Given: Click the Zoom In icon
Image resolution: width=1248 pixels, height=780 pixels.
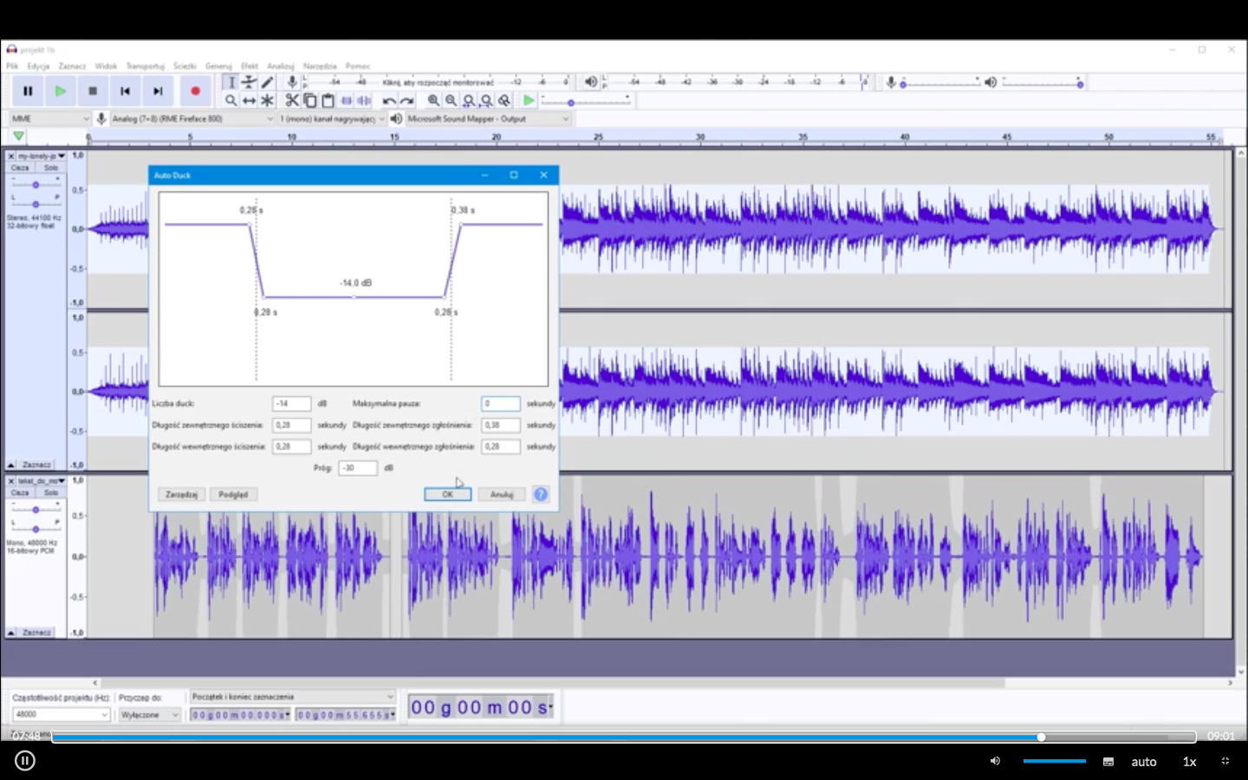Looking at the screenshot, I should [433, 101].
